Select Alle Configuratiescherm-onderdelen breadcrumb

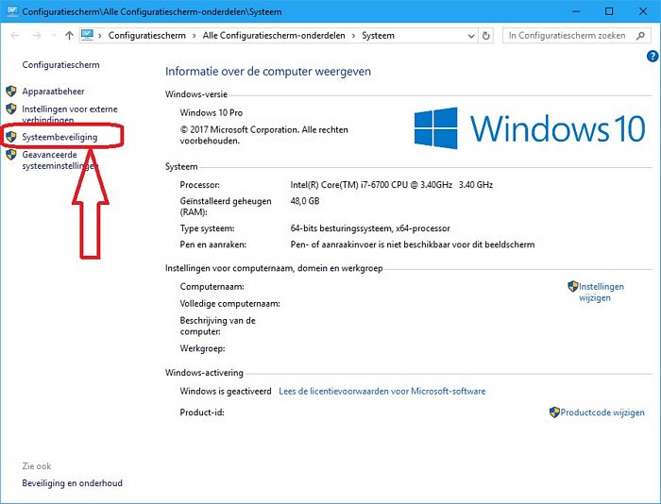point(274,36)
